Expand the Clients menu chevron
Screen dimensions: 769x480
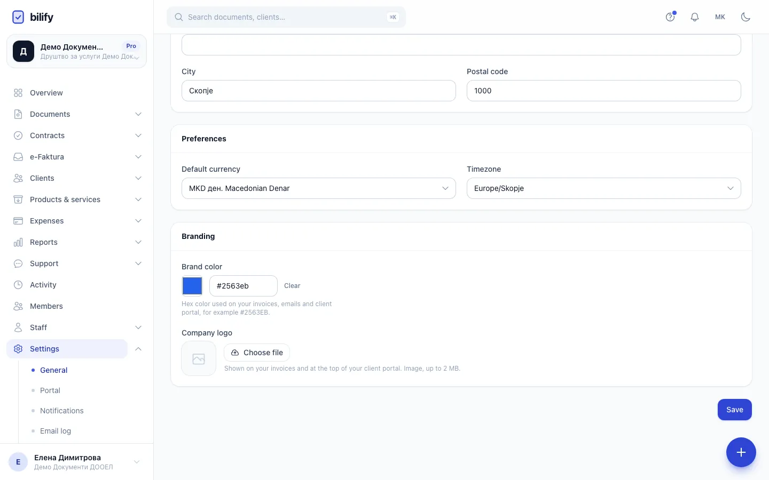(138, 178)
